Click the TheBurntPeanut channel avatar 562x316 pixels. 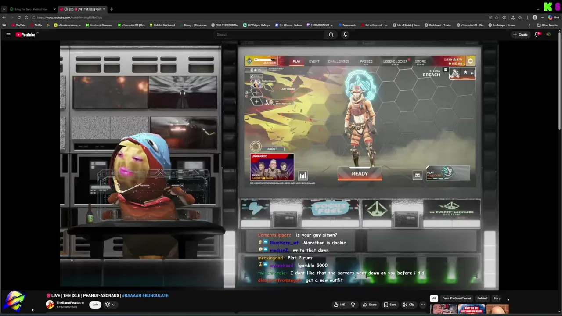[x=50, y=305]
